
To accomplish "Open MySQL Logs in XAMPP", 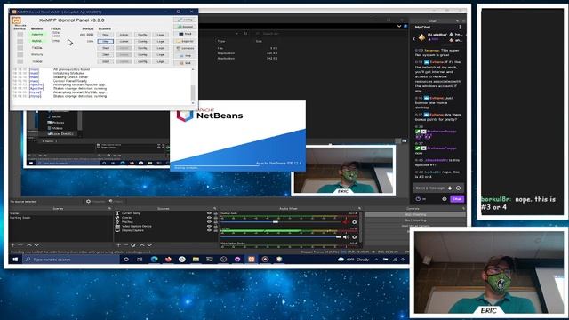I will tap(160, 42).
